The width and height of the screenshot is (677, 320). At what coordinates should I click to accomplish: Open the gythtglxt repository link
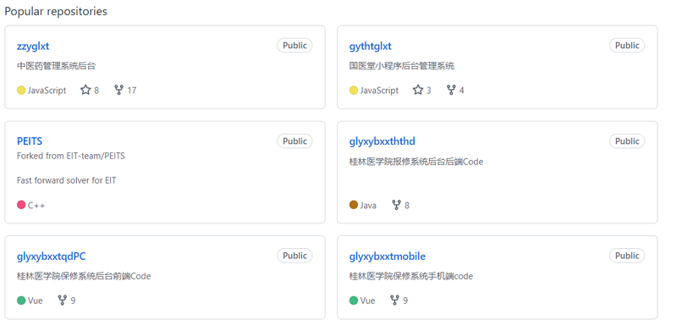(370, 47)
